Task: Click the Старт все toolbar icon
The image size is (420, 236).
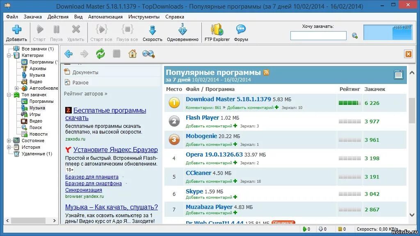Action: (101, 33)
